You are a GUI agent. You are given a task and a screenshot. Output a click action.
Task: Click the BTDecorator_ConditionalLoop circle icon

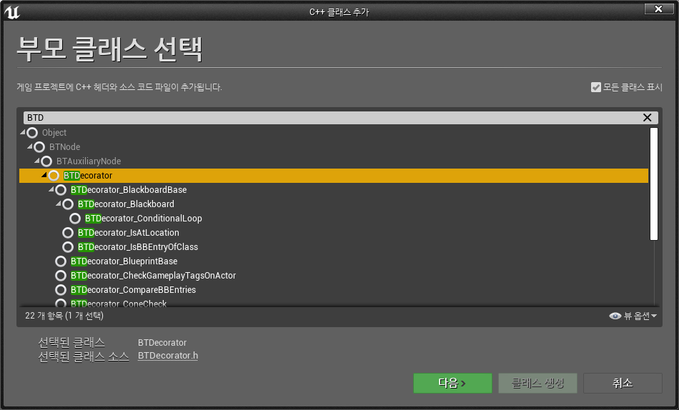75,218
